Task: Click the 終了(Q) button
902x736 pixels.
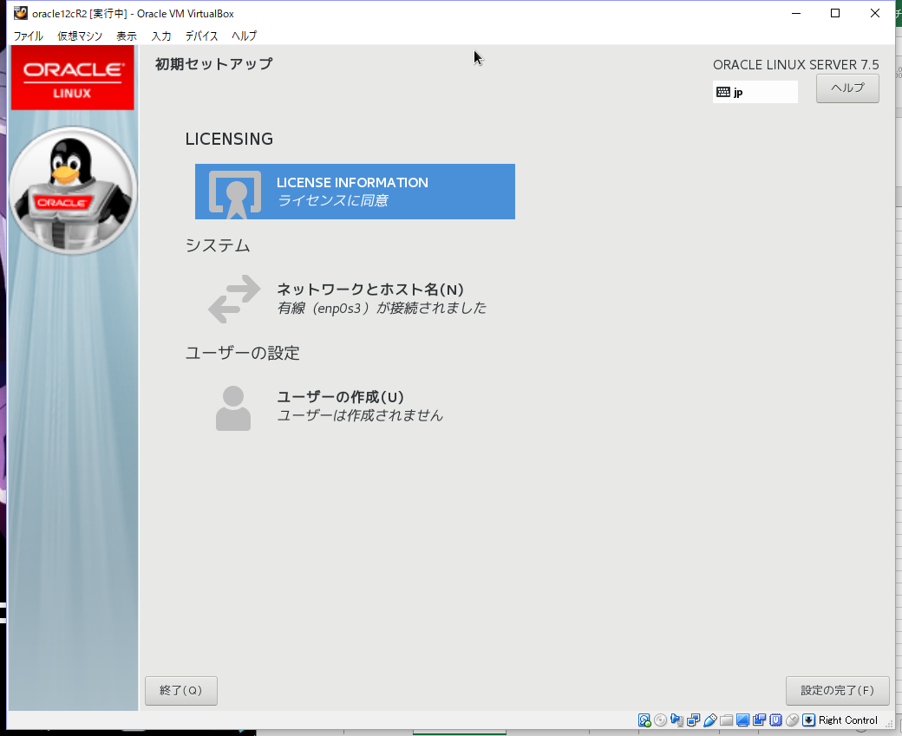Action: (x=180, y=690)
